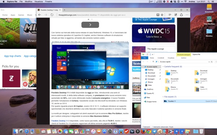
Task: Open Spotlight search in menu bar
Action: click(x=209, y=1)
